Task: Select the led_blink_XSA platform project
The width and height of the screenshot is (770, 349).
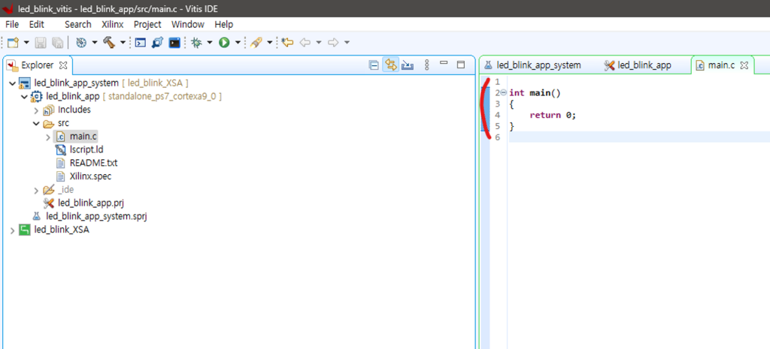Action: 62,230
